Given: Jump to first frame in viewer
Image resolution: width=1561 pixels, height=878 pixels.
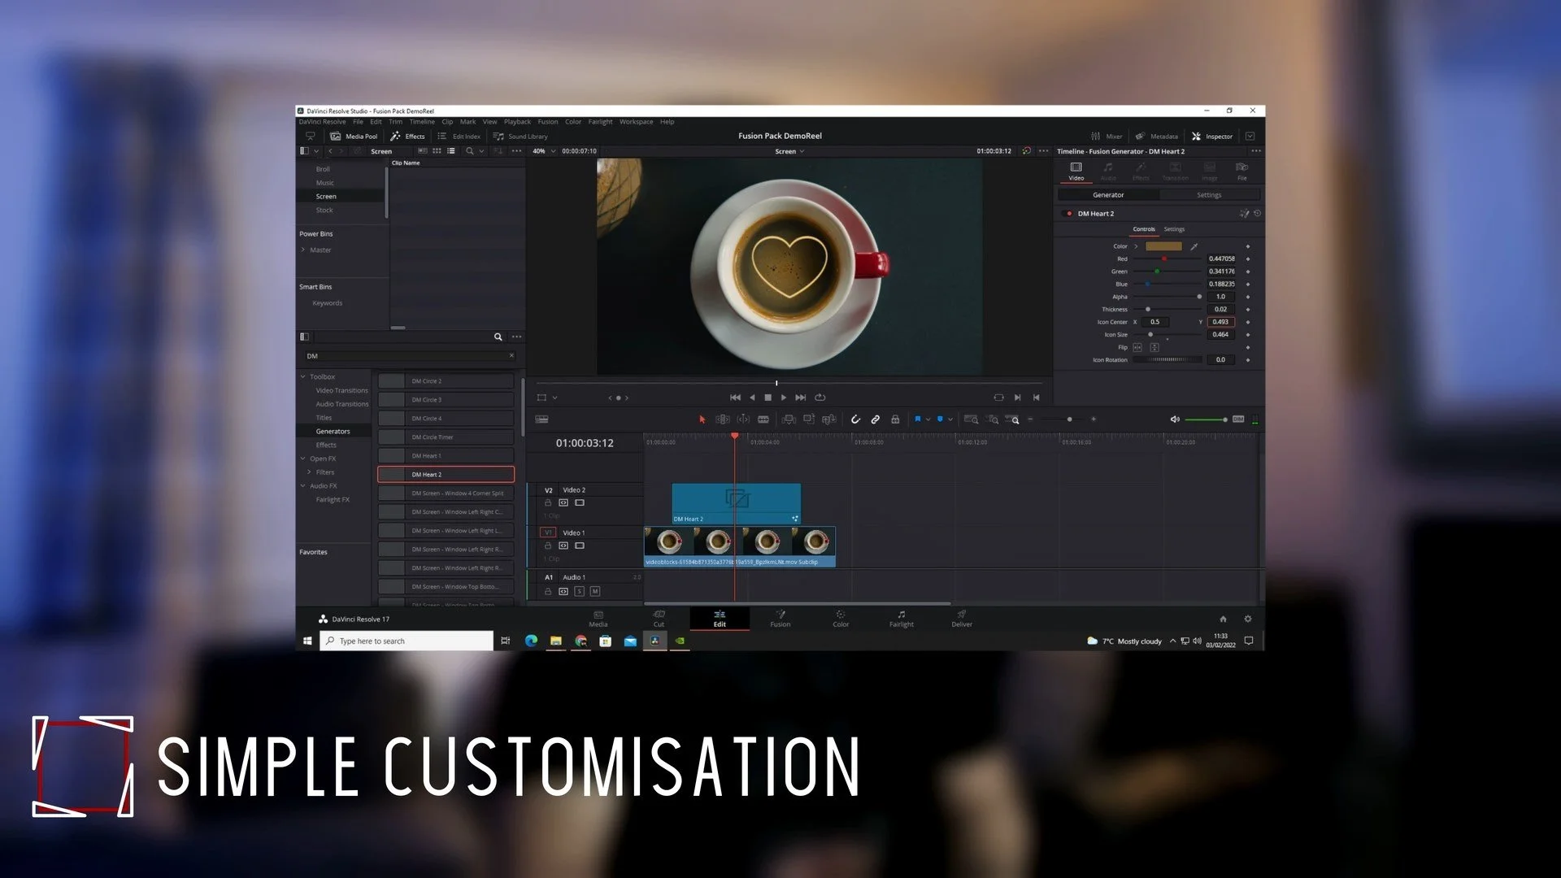Looking at the screenshot, I should [735, 398].
